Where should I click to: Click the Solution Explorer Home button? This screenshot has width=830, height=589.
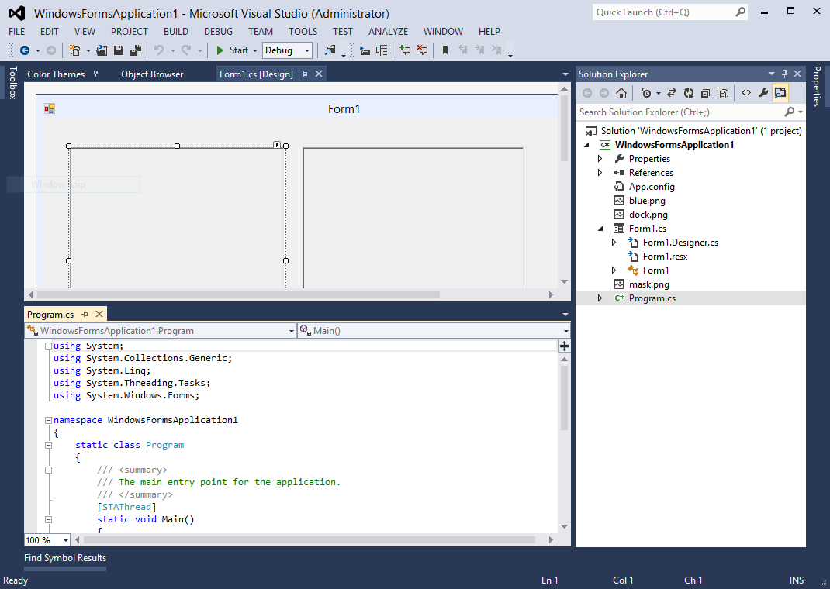(x=621, y=93)
